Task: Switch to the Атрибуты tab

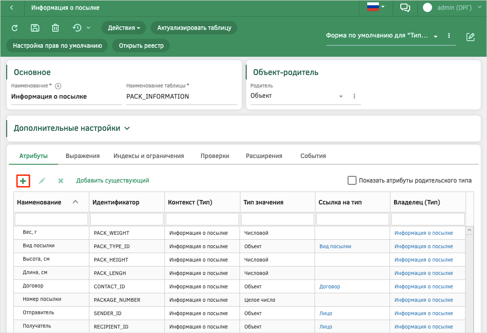Action: tap(34, 156)
